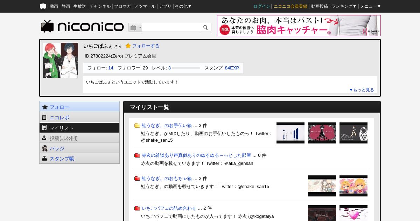This screenshot has height=221, width=420.
Task: Open mylist 鮭うなぎ。のおもちゃ箱
Action: point(167,179)
